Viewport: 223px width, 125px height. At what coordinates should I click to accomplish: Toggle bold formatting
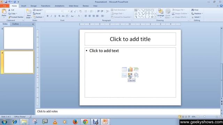(47, 16)
